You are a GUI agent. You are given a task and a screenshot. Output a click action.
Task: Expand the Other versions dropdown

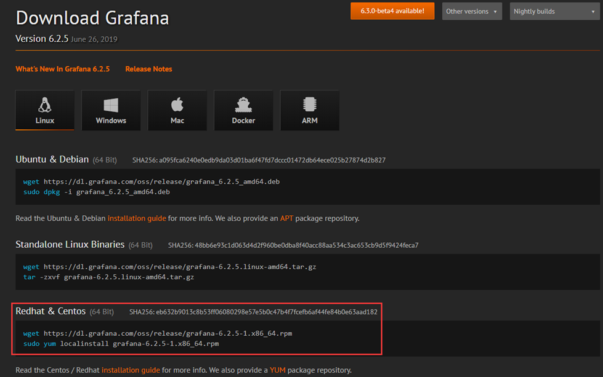(472, 11)
